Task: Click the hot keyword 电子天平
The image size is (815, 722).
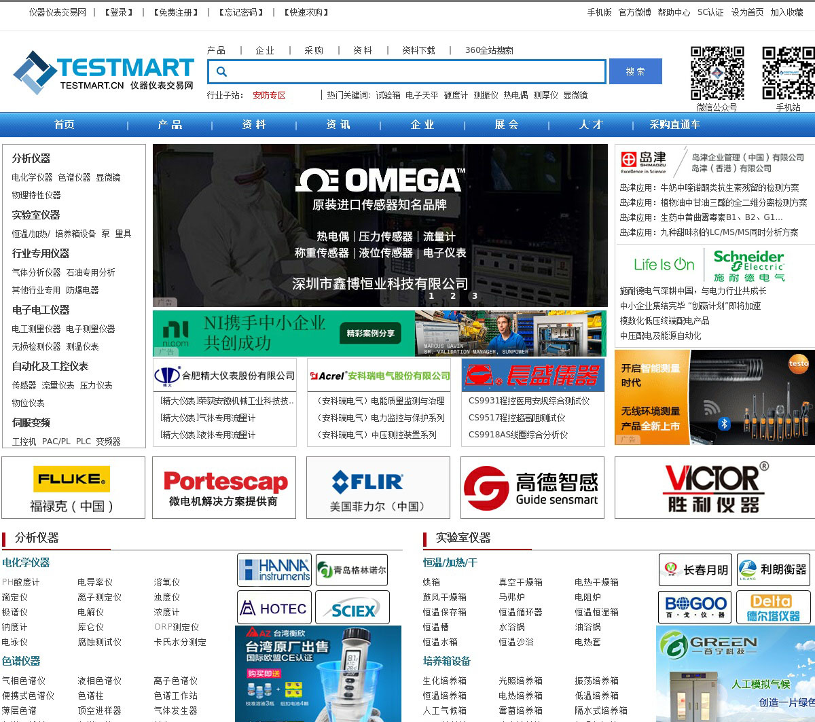Action: click(x=422, y=95)
